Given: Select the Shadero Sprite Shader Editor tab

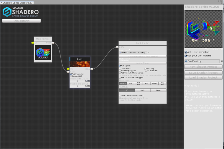Looking at the screenshot, I should click(x=17, y=3).
